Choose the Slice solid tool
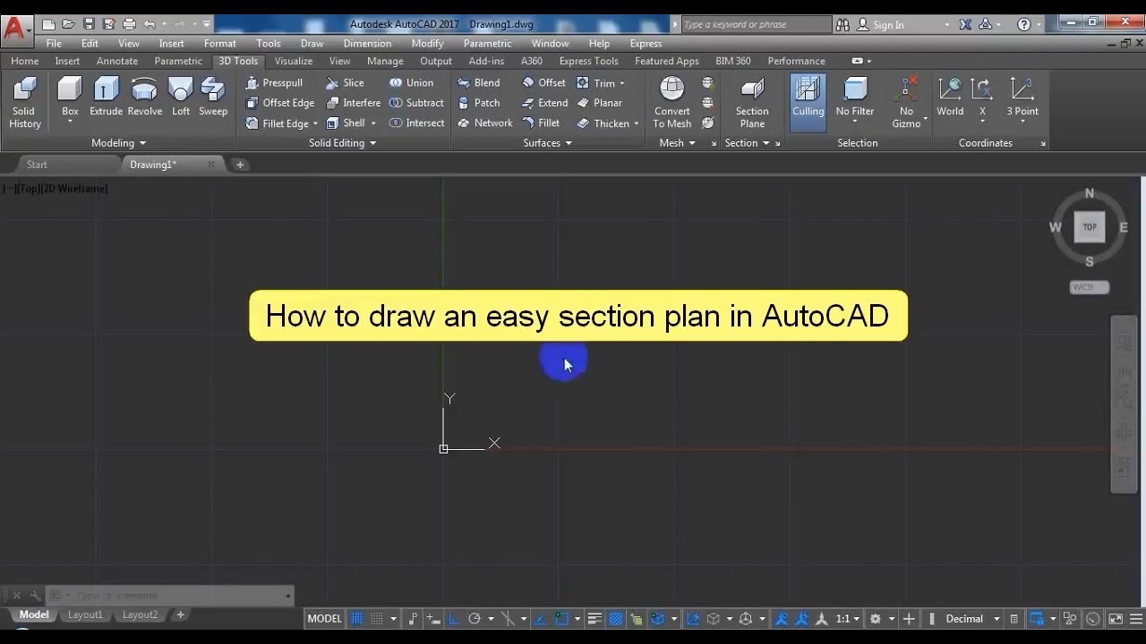This screenshot has height=644, width=1146. [345, 82]
